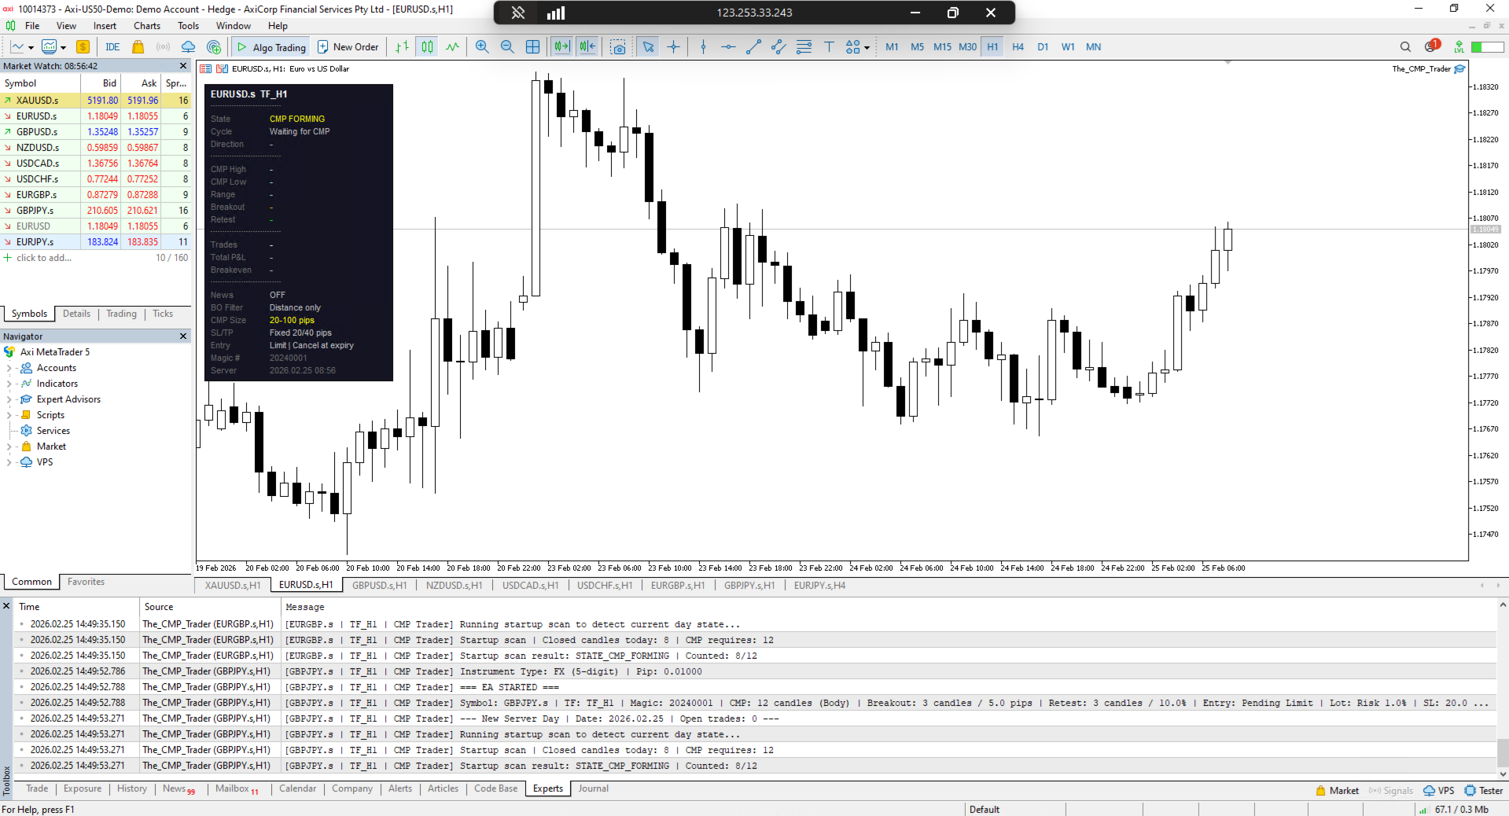Switch chart to candlestick type
The image size is (1509, 816).
[x=427, y=47]
